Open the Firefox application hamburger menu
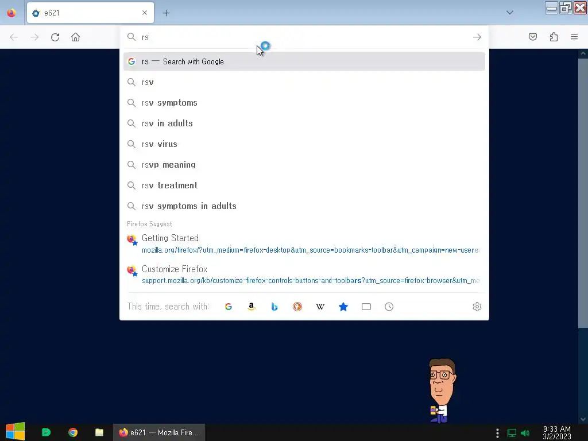Image resolution: width=588 pixels, height=441 pixels. point(574,37)
